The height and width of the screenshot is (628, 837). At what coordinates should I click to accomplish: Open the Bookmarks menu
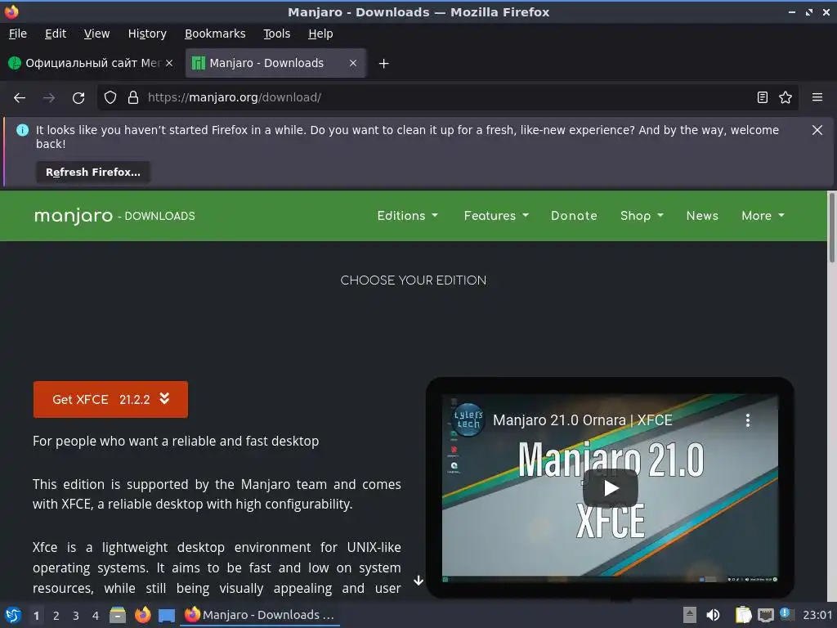(x=215, y=34)
